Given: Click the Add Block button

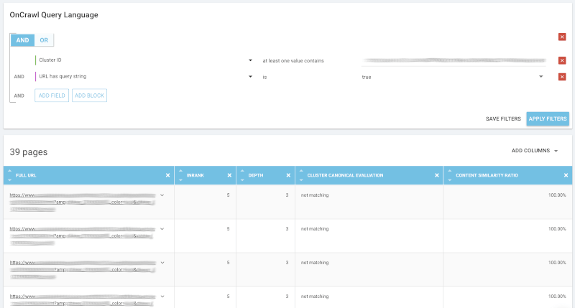Looking at the screenshot, I should point(89,95).
